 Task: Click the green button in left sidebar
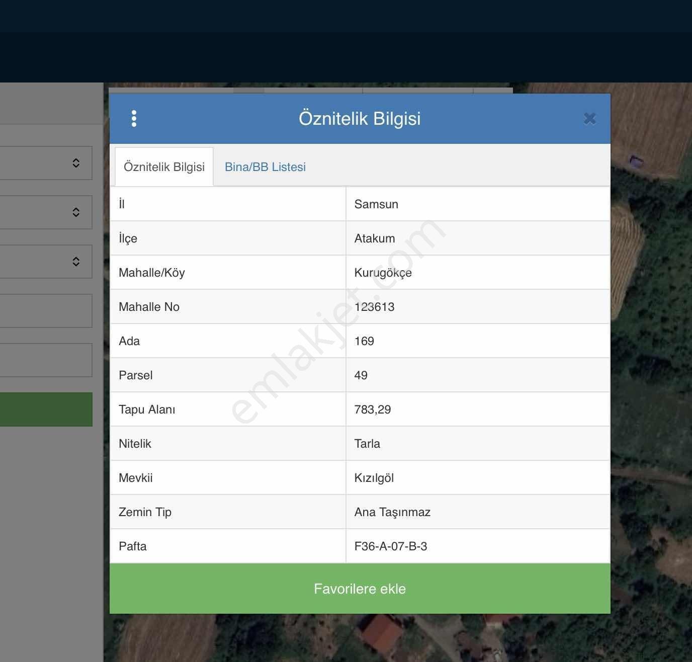click(46, 409)
